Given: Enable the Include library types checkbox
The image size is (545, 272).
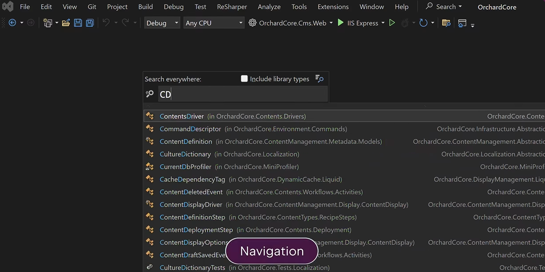Looking at the screenshot, I should (244, 79).
